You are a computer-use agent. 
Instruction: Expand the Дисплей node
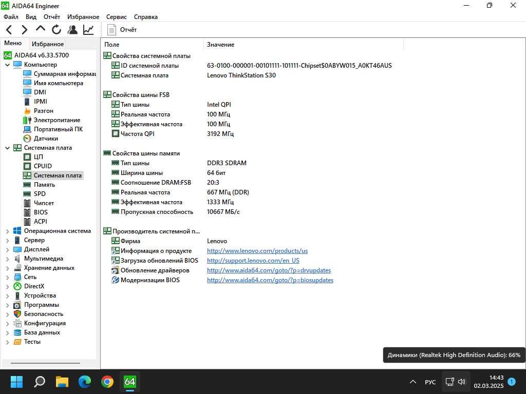[x=7, y=250]
